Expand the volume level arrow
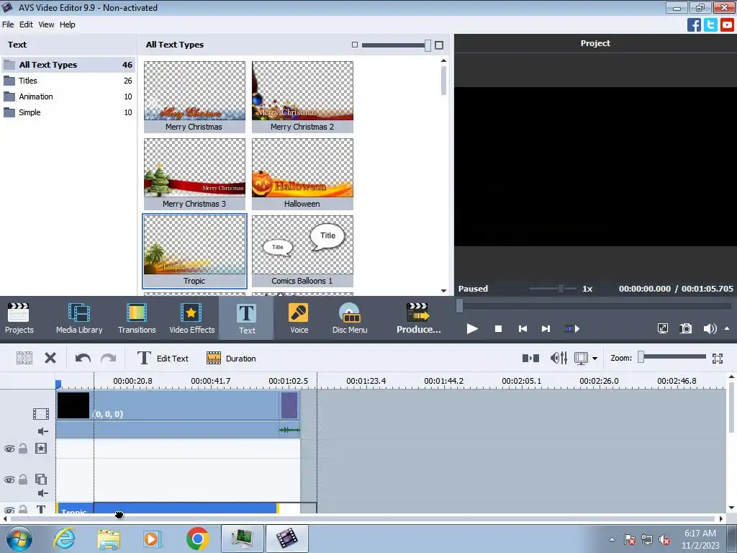Screen dimensions: 737x553 coord(727,328)
